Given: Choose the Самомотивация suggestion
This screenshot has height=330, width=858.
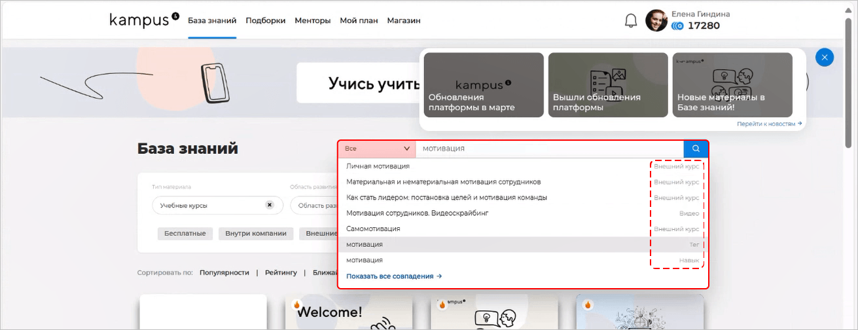Looking at the screenshot, I should pyautogui.click(x=523, y=229).
